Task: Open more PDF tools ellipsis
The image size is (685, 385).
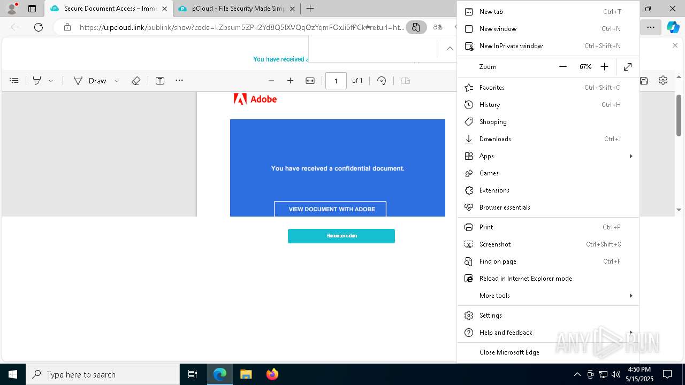Action: point(179,81)
